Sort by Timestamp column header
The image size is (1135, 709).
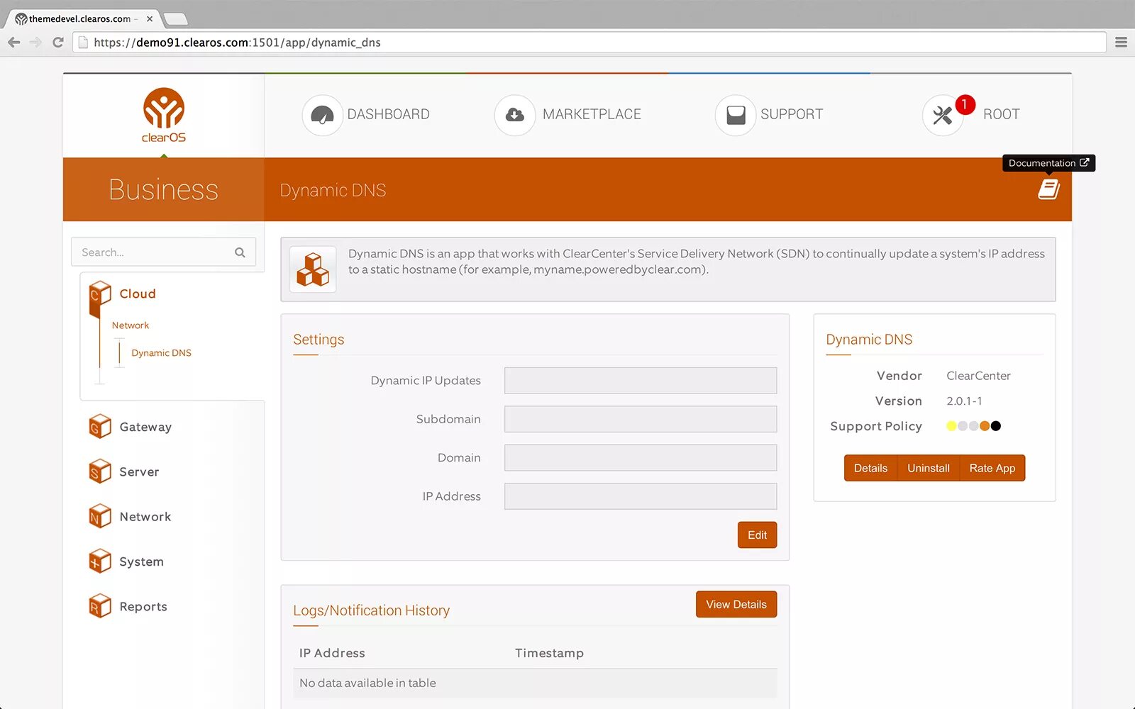coord(549,653)
